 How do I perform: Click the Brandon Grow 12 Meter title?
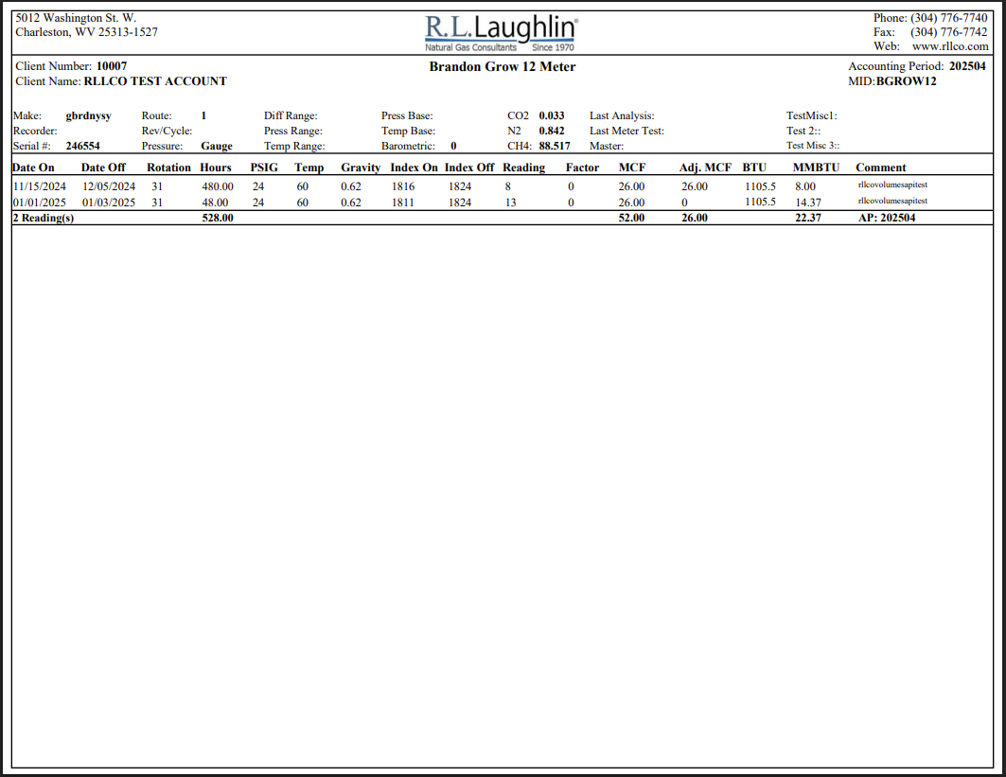click(502, 66)
